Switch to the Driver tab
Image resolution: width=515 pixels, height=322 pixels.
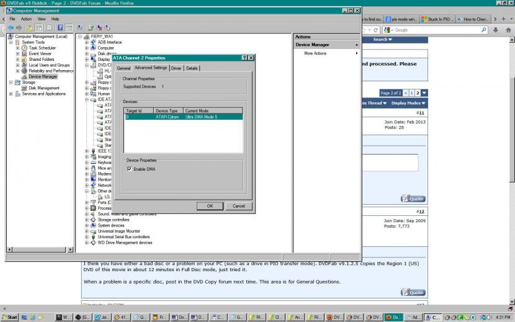point(176,68)
